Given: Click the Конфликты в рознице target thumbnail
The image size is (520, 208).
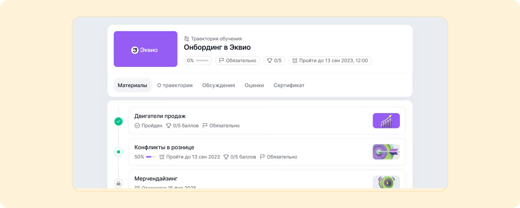Looking at the screenshot, I should (386, 152).
